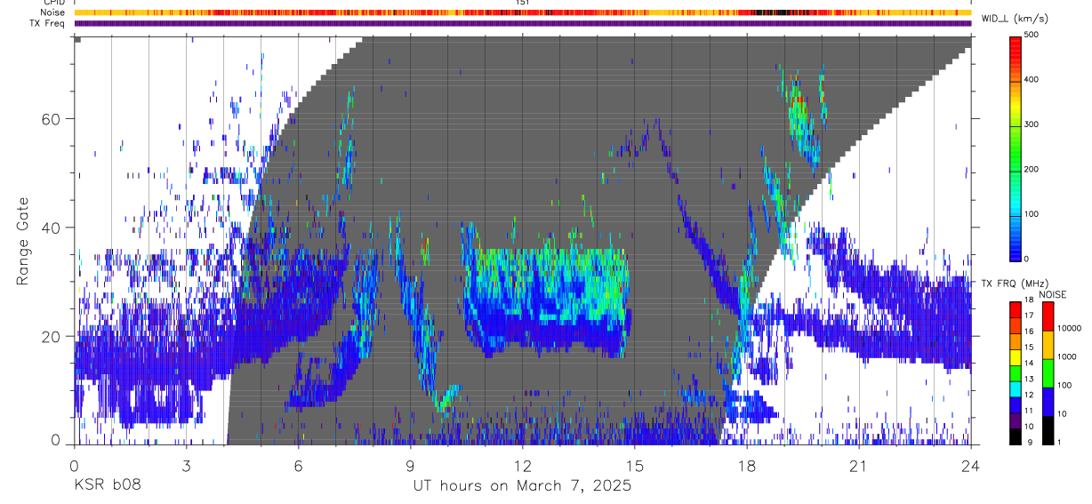1092x504 pixels.
Task: Click the TX FRQ (MHz) color bar
Action: 1016,372
